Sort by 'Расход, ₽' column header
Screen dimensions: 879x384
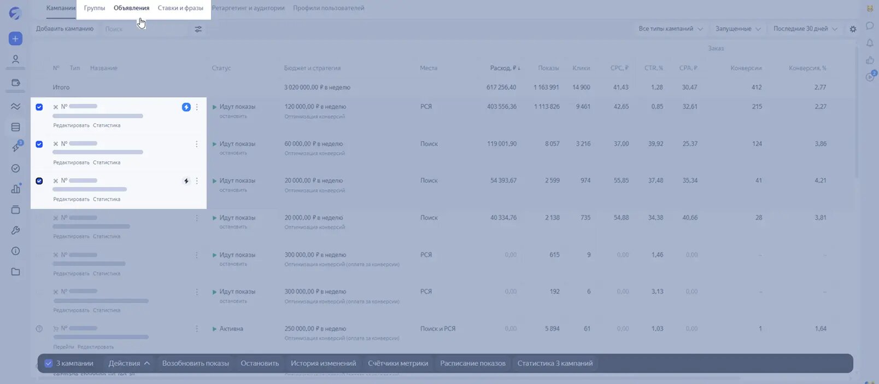pyautogui.click(x=505, y=68)
